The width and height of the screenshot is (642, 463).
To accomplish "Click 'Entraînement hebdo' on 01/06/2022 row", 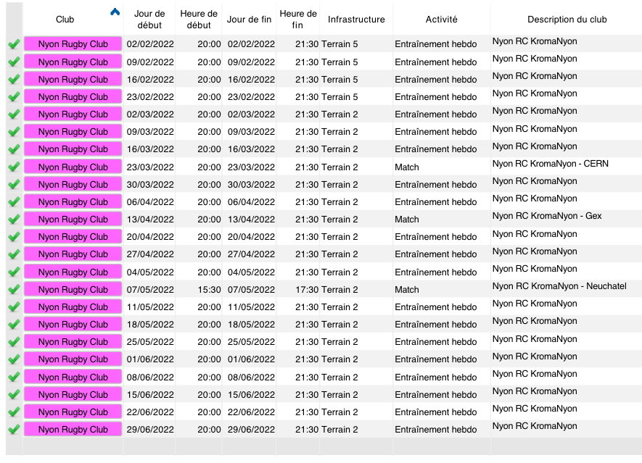I will click(436, 359).
